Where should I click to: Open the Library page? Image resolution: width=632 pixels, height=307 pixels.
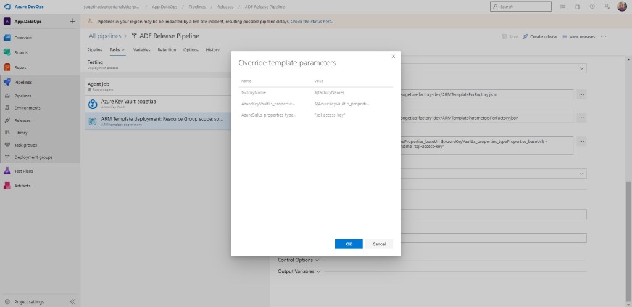20,133
